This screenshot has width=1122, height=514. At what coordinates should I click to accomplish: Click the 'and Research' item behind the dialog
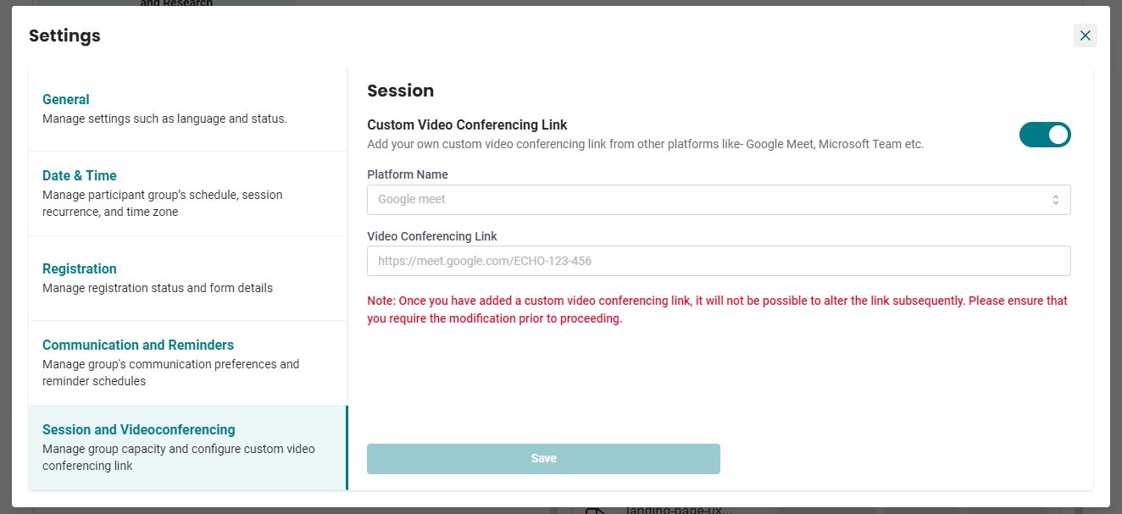(x=176, y=3)
